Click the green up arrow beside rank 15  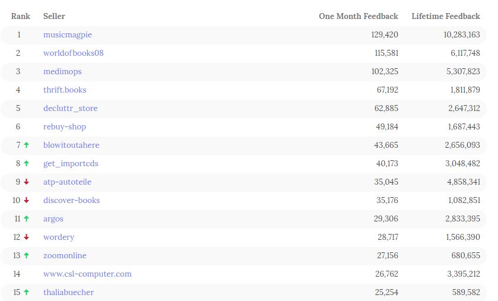(26, 292)
